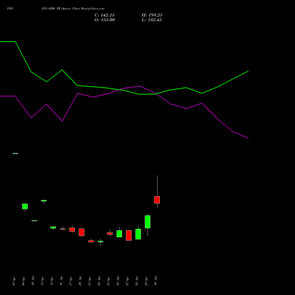The image size is (295, 295).
Task: Click the high value H: 199.25
Action: (152, 15)
